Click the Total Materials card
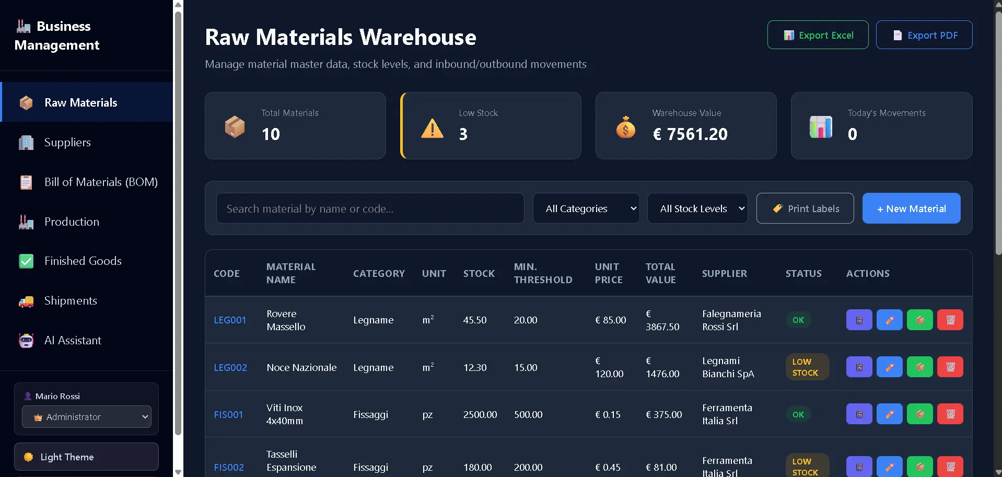 coord(295,126)
